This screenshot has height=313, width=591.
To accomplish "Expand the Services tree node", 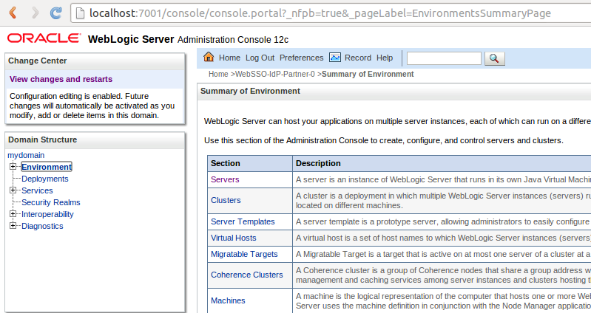I will (13, 190).
